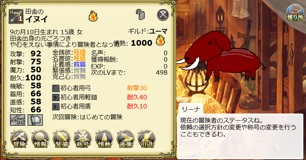
Task: Click the boot equipment slot icon
Action: coord(35,120)
